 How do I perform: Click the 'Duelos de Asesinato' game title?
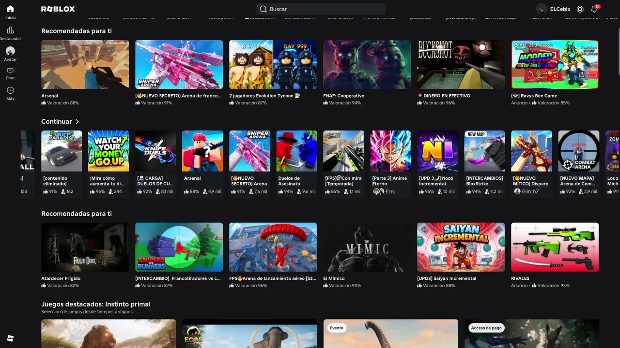[x=289, y=181]
